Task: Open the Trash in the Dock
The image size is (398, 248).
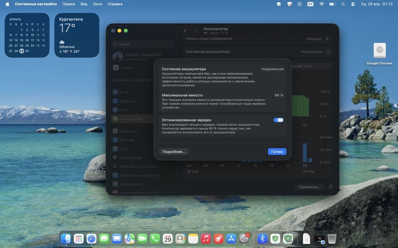Action: (x=332, y=238)
